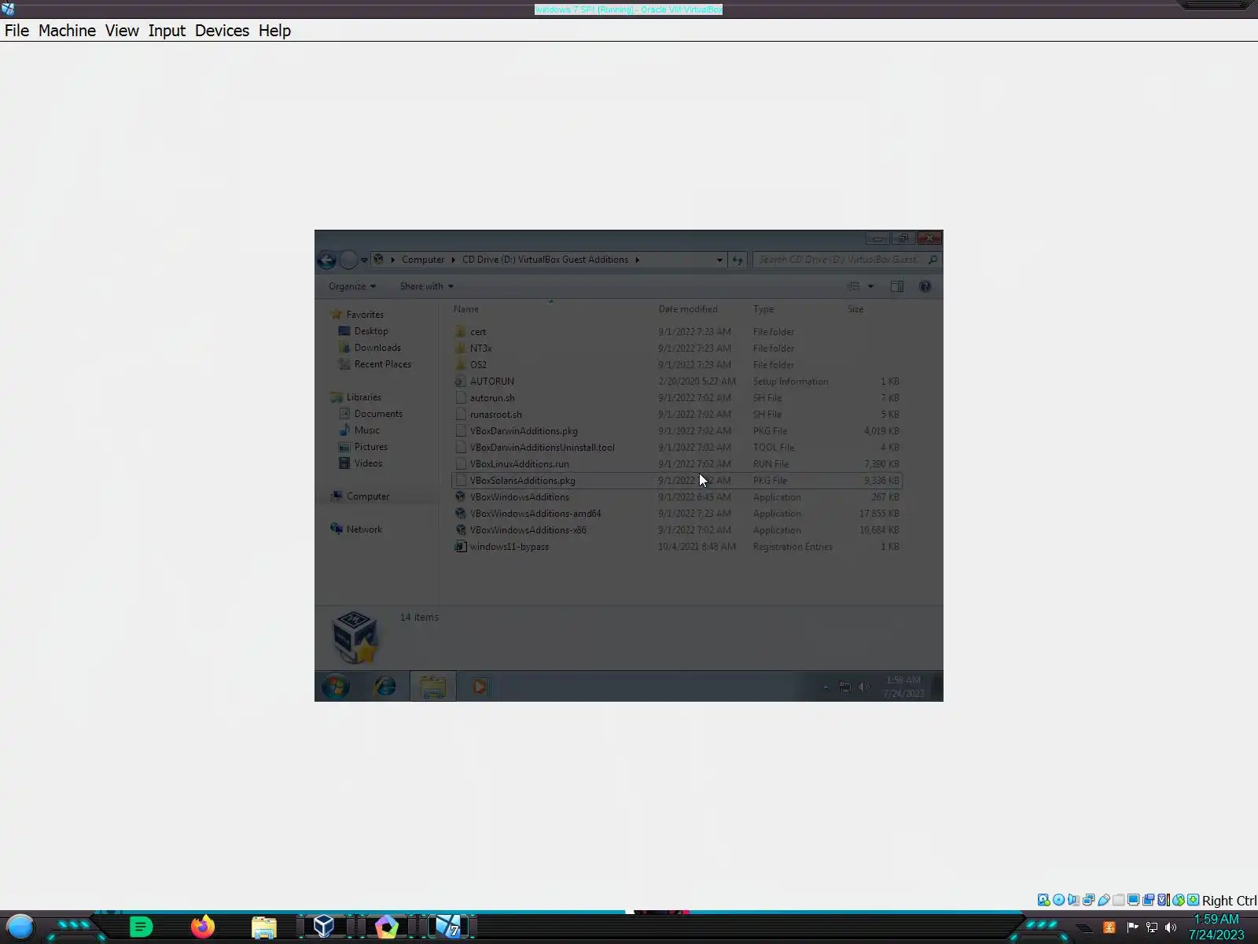Click the address bar refresh button
This screenshot has width=1258, height=944.
738,260
